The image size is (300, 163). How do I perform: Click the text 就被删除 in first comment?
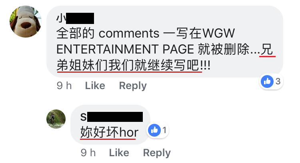point(224,49)
